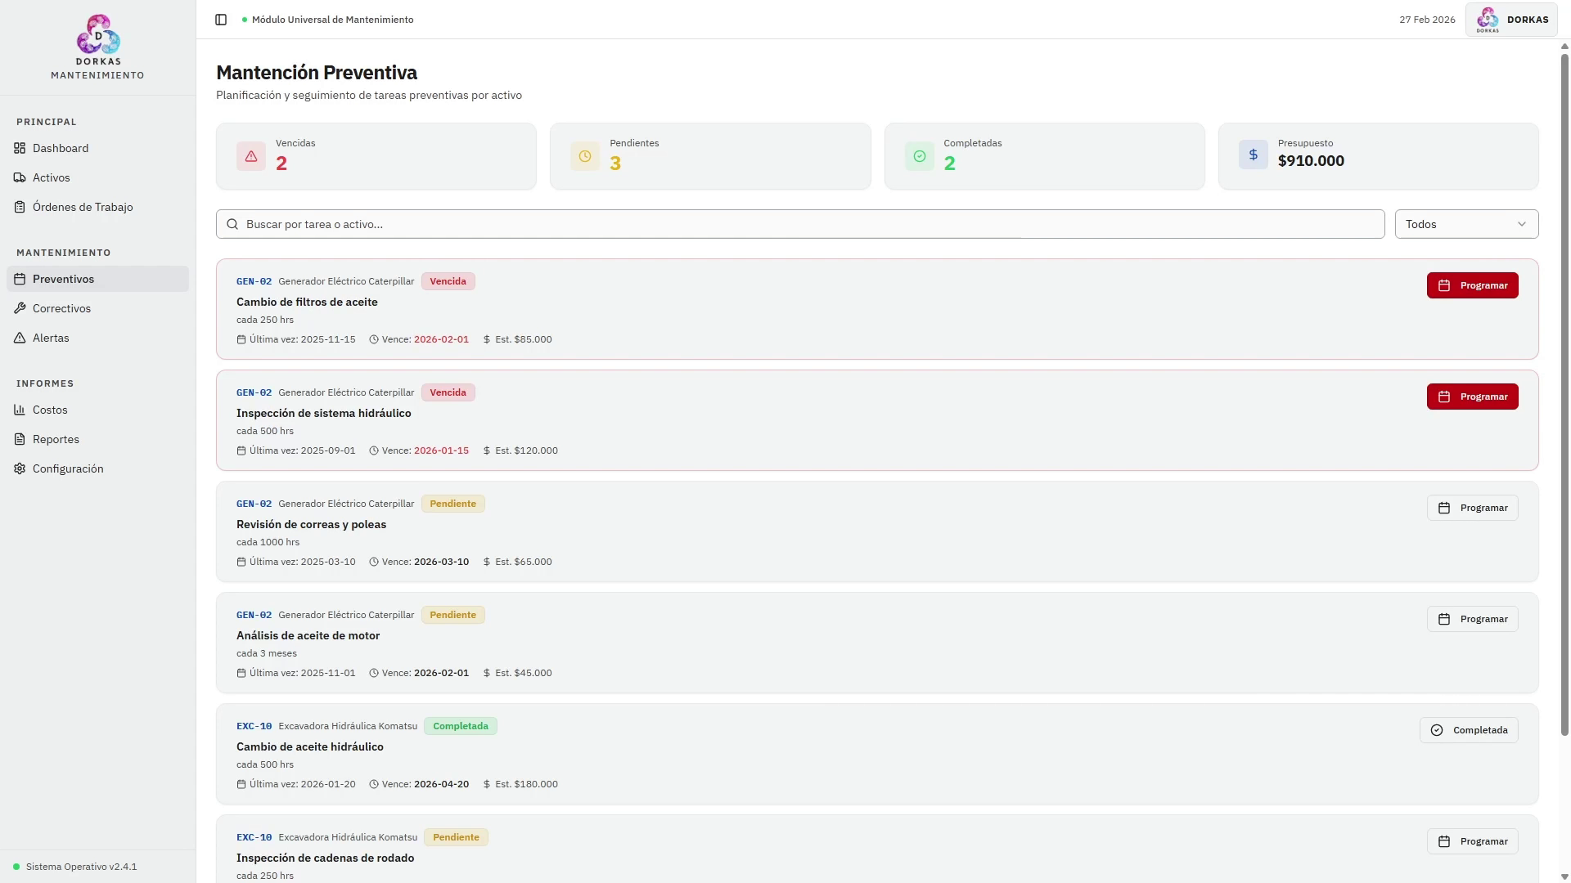Click the Pendientes clock icon

coord(585,156)
